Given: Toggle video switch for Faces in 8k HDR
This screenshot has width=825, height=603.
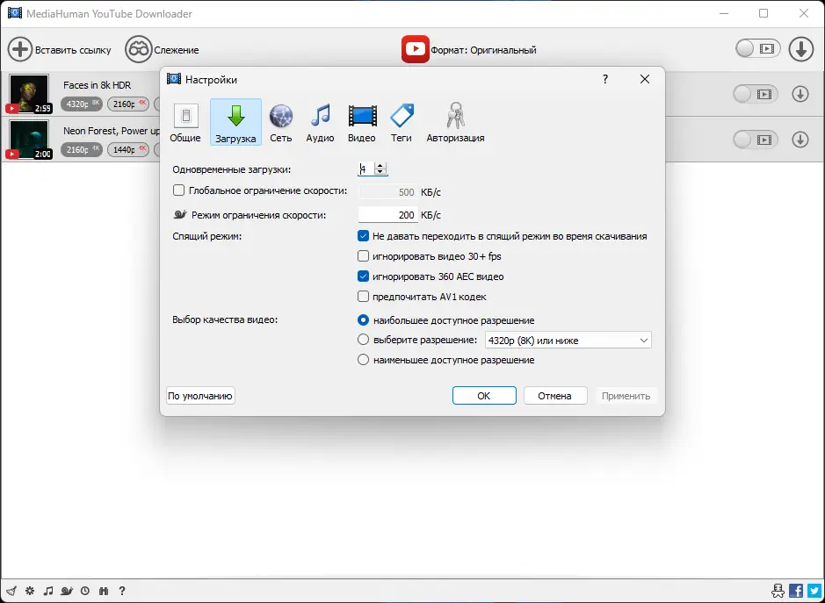Looking at the screenshot, I should pos(756,94).
